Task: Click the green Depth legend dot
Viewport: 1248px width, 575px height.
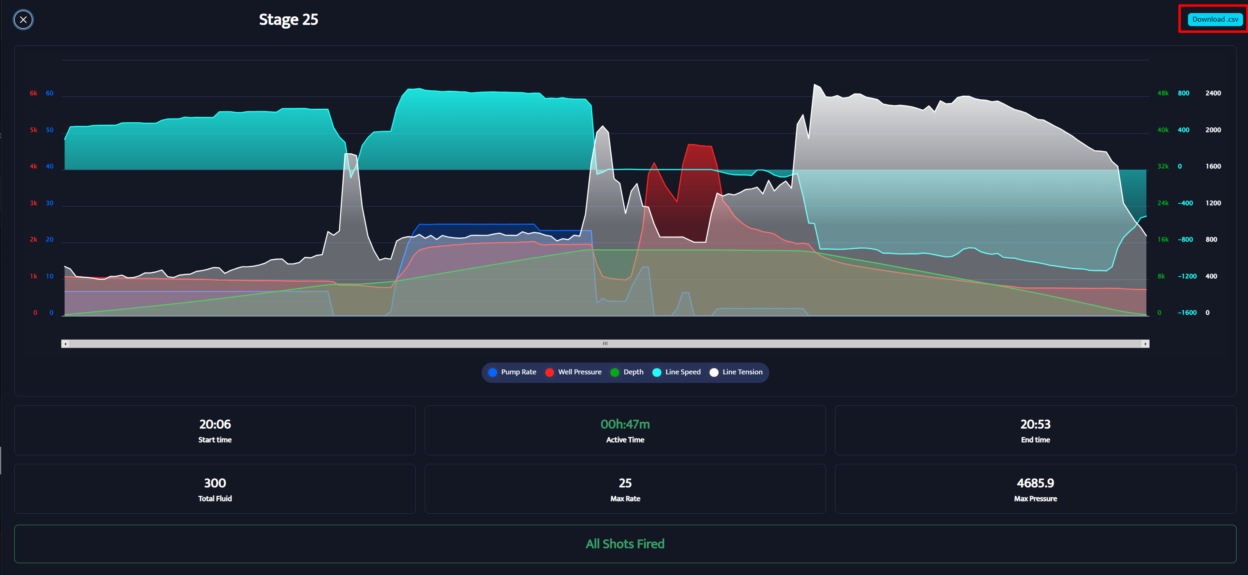Action: click(614, 372)
